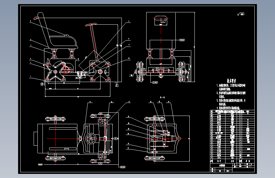Select the large seat base rectangle in plan view
The height and width of the screenshot is (178, 275).
point(57,139)
